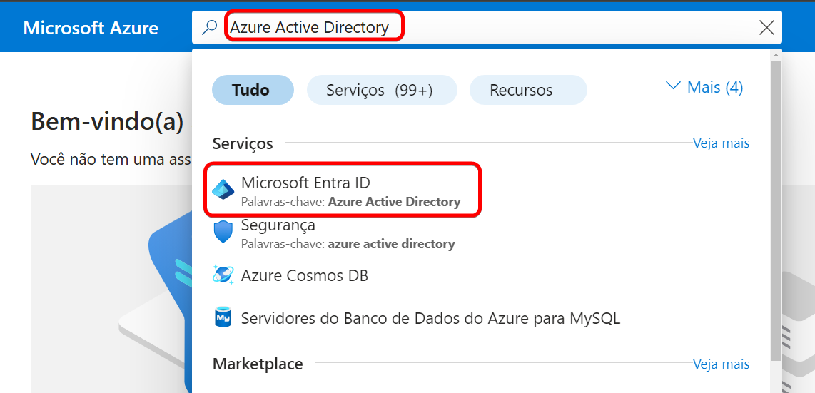Switch to the Recursos filter

coord(527,91)
